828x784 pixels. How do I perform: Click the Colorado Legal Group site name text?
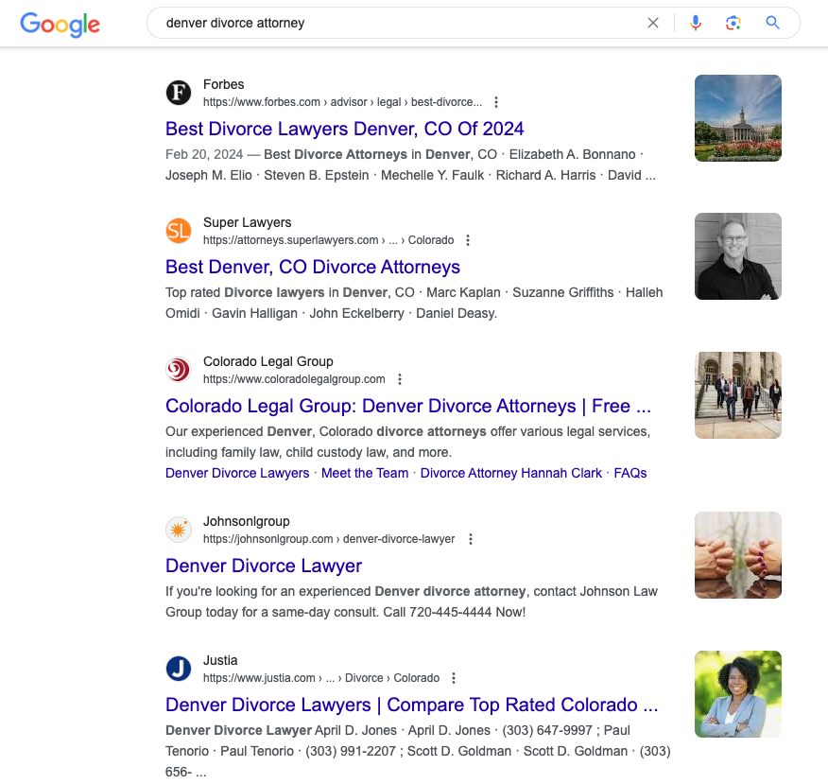pos(268,362)
